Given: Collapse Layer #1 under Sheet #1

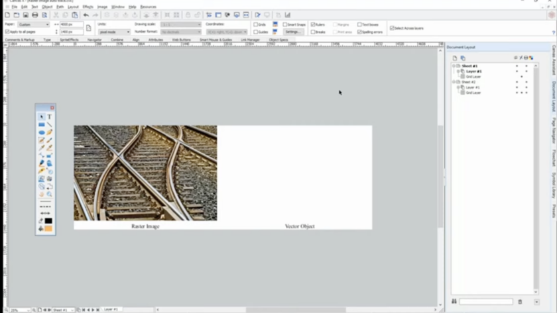Looking at the screenshot, I should tap(458, 71).
